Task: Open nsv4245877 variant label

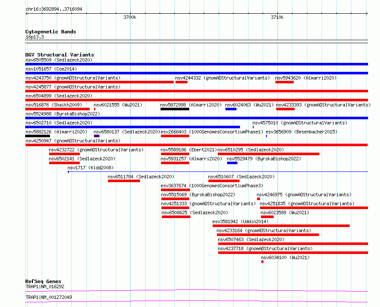Action: (x=73, y=87)
